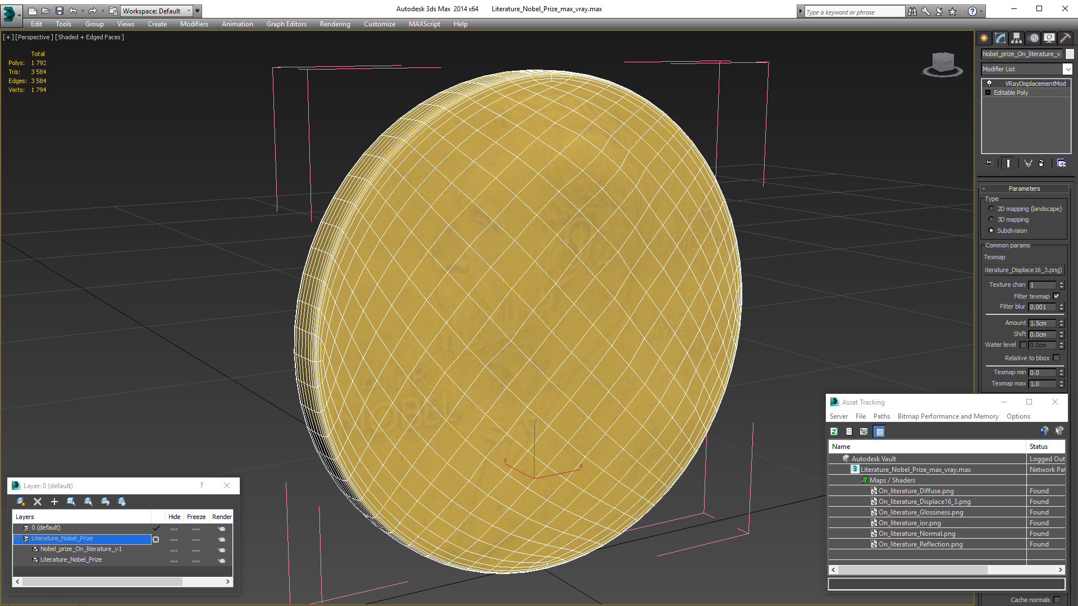Collapse Literature_Nobel_Prize layer tree node
The height and width of the screenshot is (606, 1078).
(17, 539)
